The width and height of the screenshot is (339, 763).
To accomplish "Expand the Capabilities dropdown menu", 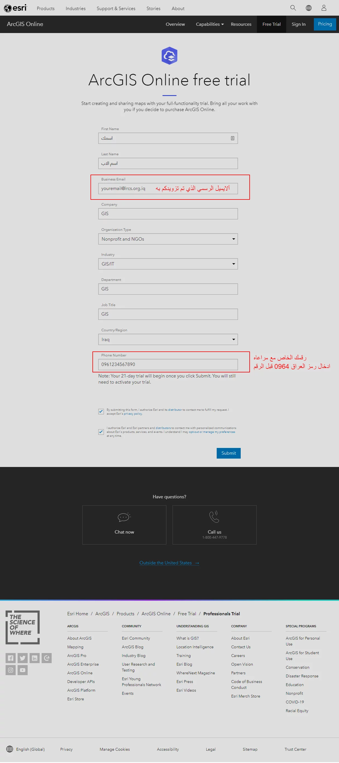I will point(209,24).
